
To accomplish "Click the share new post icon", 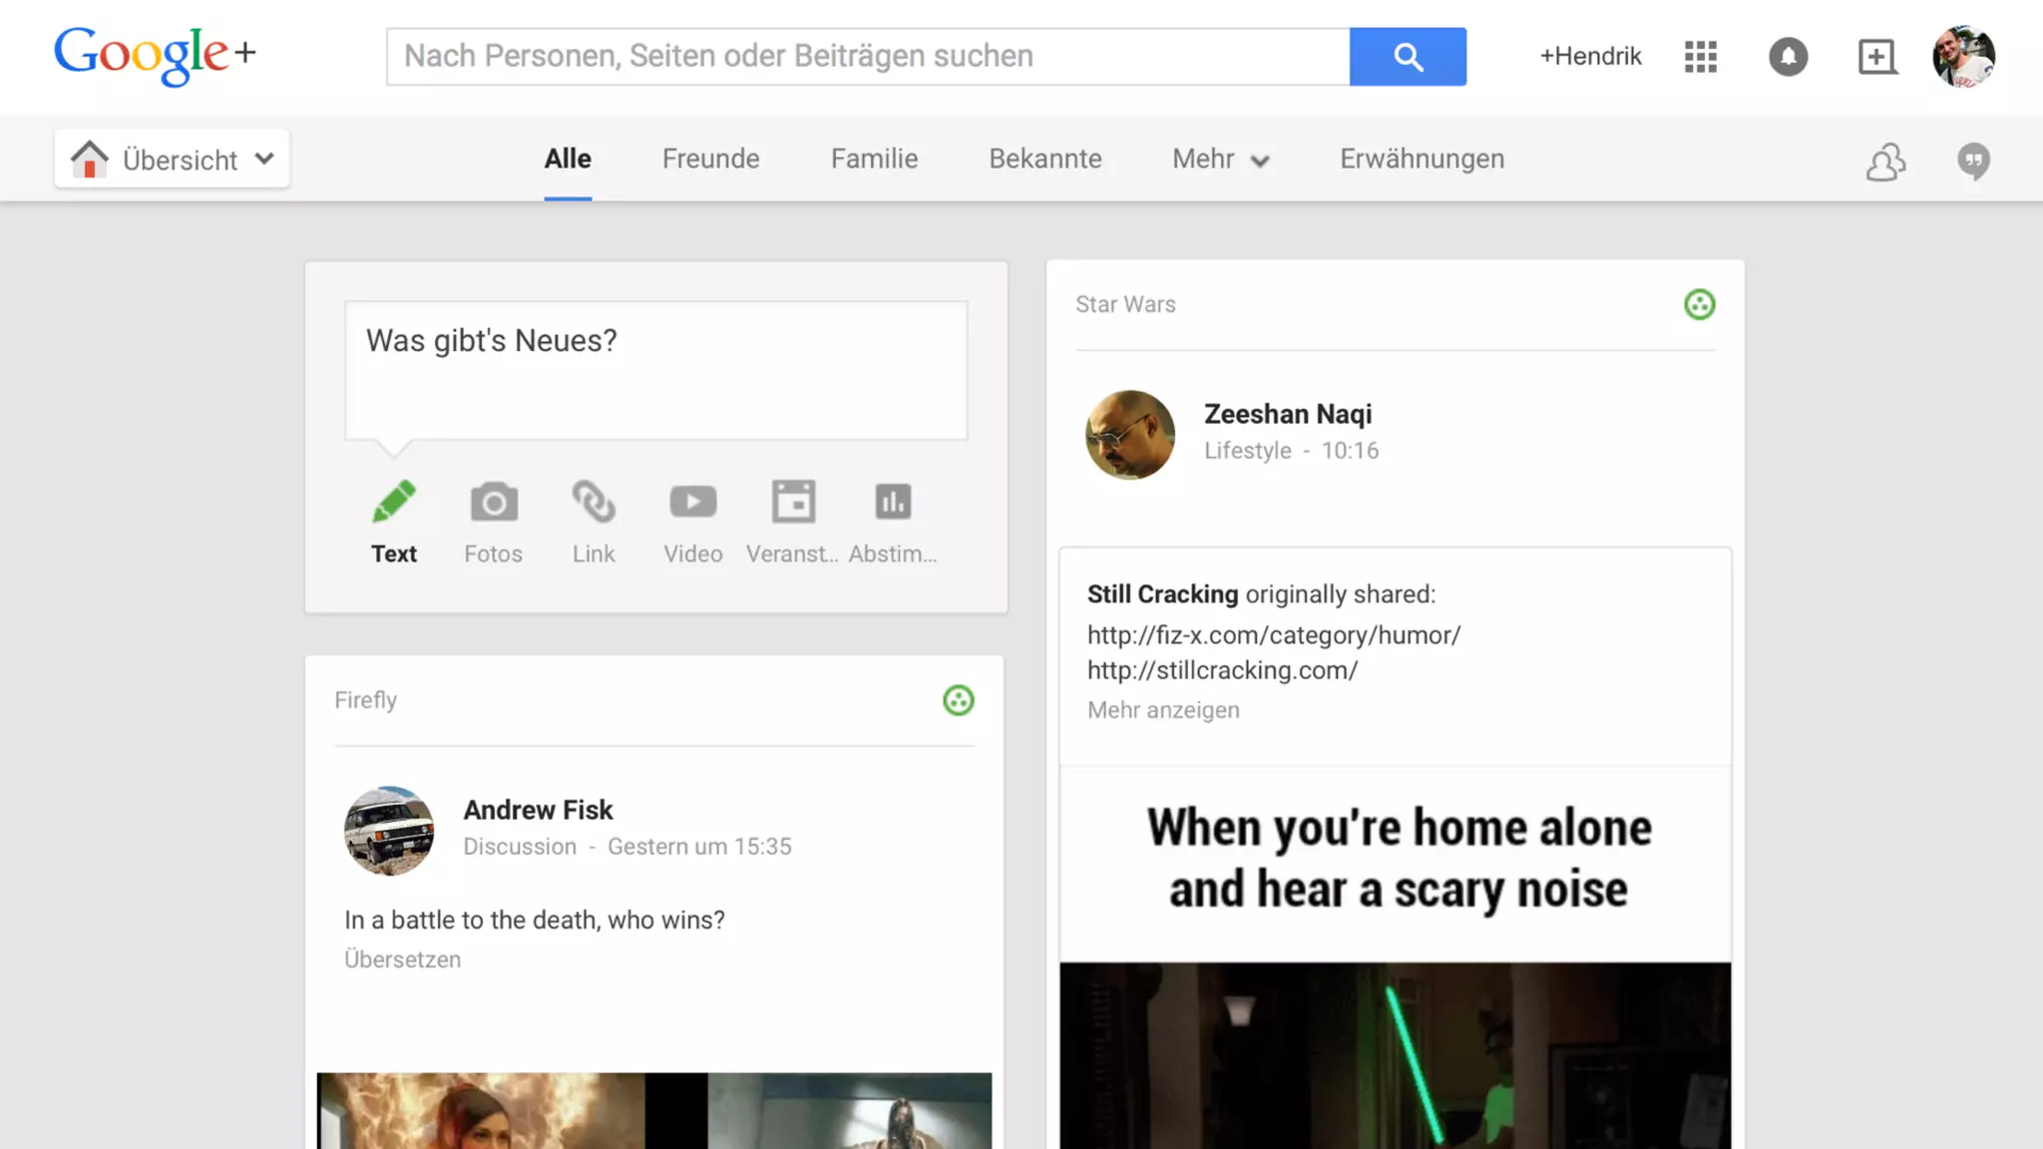I will pos(1876,57).
